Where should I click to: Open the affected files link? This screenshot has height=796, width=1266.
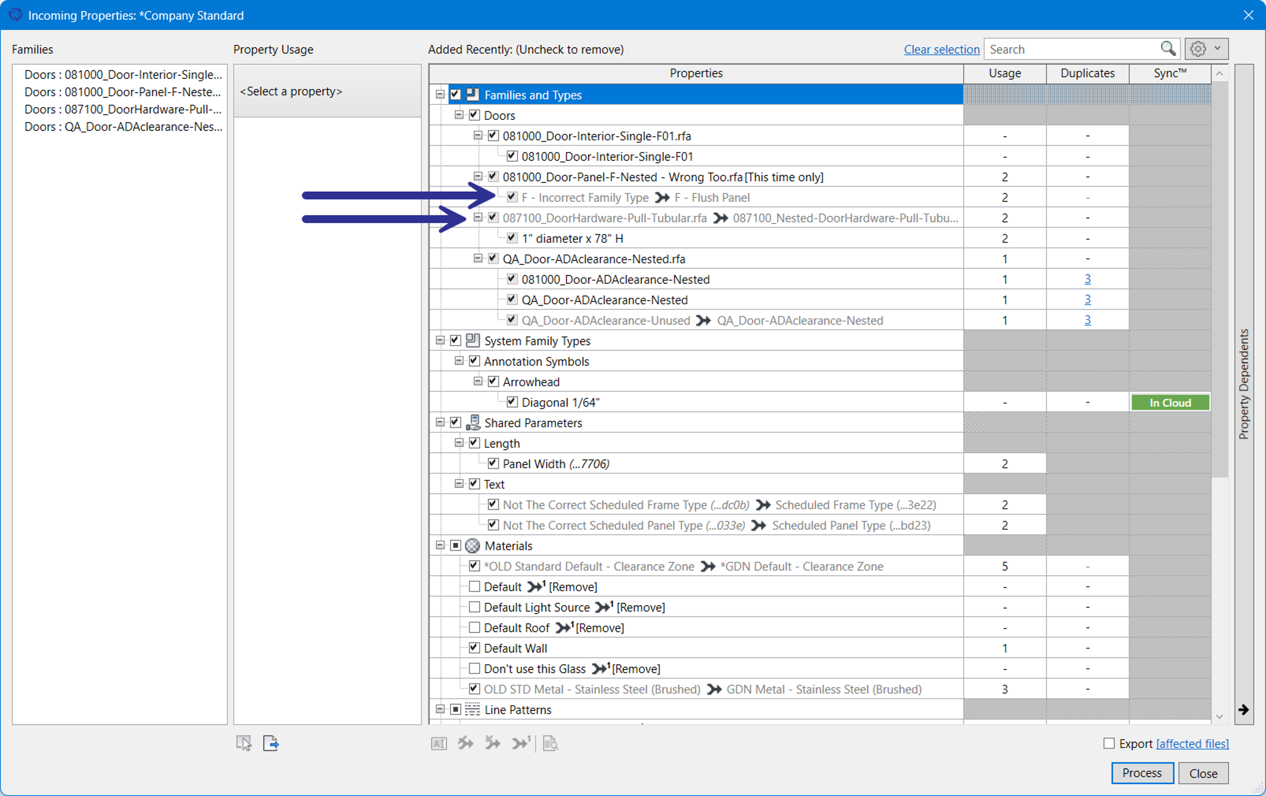[1193, 743]
